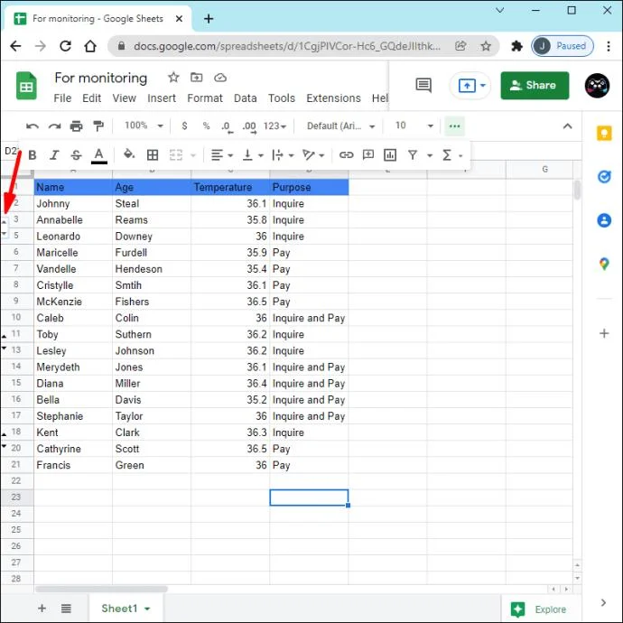The width and height of the screenshot is (623, 623).
Task: Open the Insert menu
Action: tap(162, 98)
